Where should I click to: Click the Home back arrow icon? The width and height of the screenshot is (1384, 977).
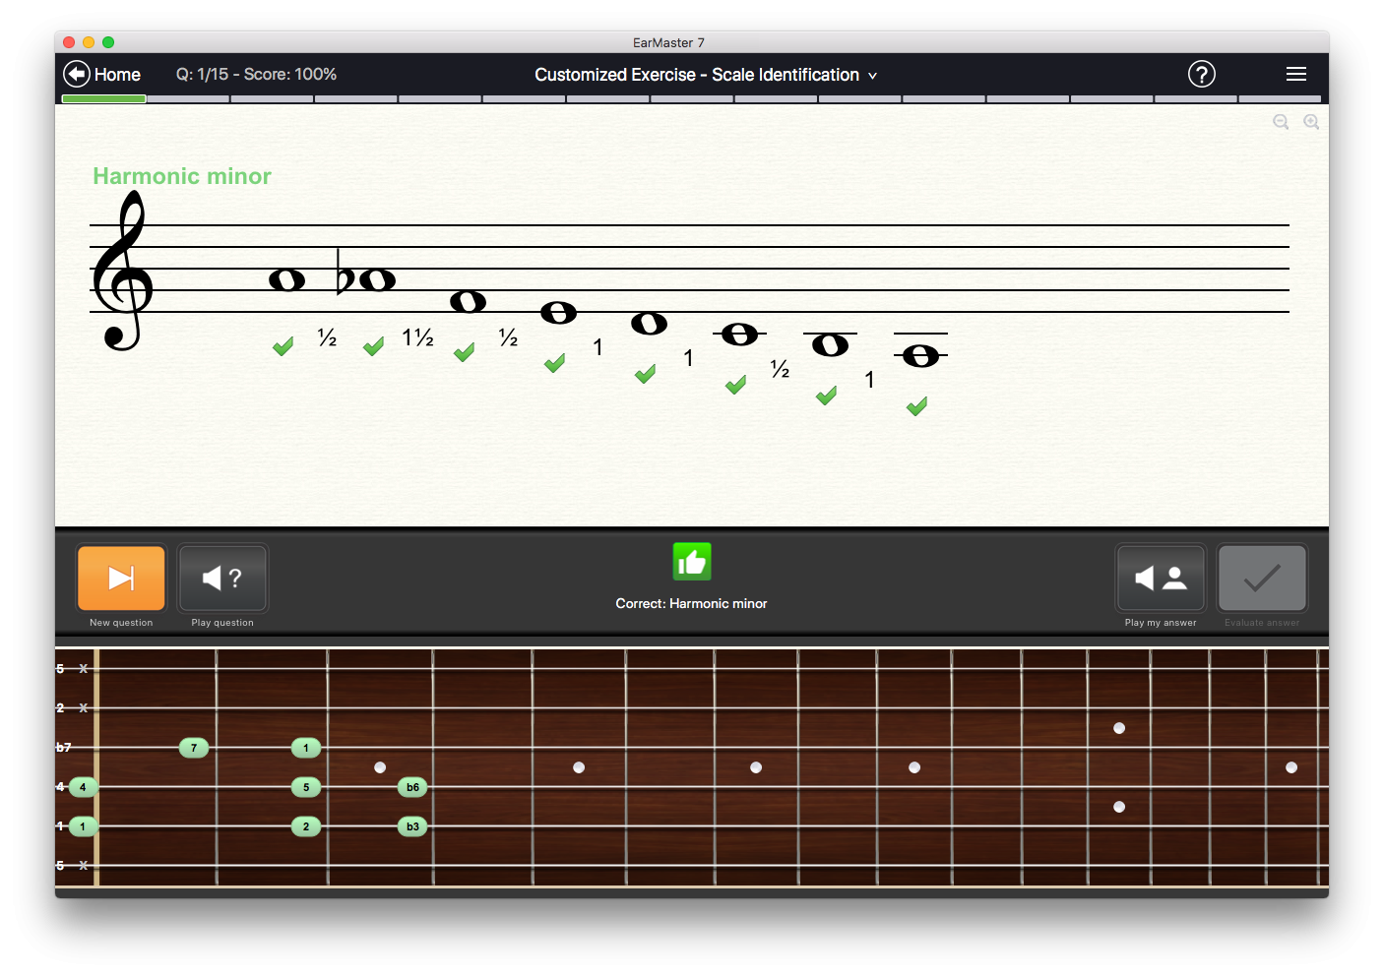click(x=77, y=75)
